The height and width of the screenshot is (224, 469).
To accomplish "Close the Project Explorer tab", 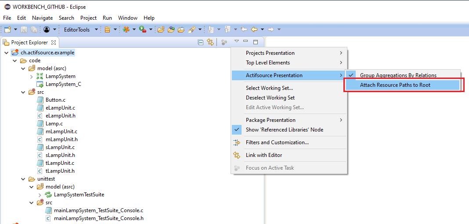I will (x=54, y=43).
